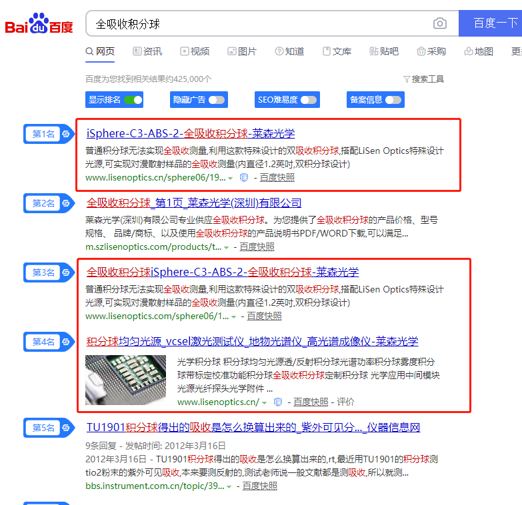Click URL www.lisenoptics.cn/sphere06/19...

click(155, 178)
